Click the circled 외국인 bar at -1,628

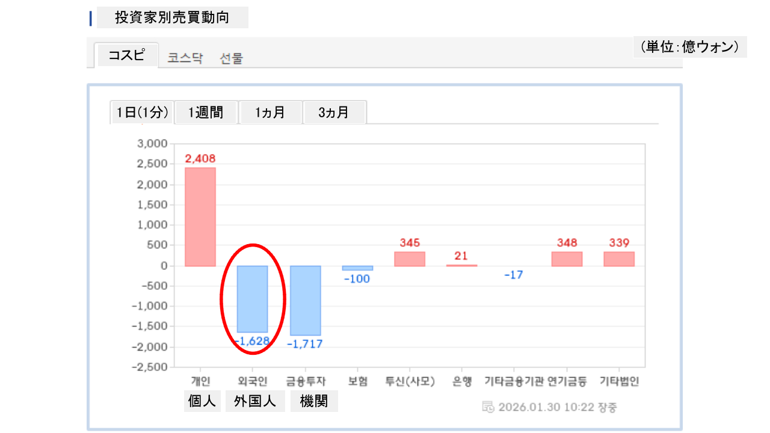point(252,299)
